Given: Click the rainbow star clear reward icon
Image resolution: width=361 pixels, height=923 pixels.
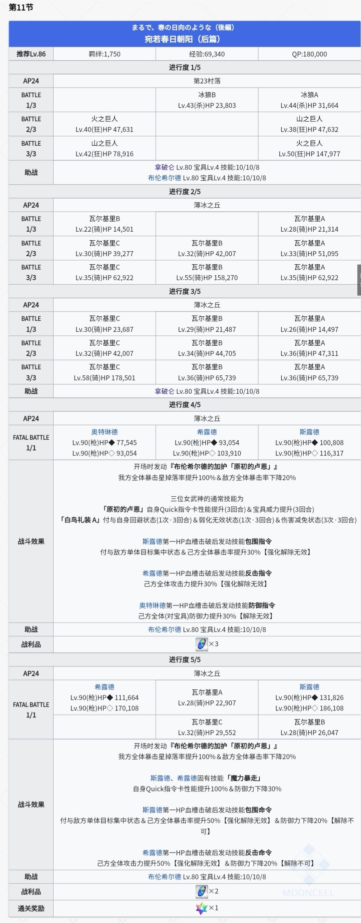Looking at the screenshot, I should click(x=202, y=908).
